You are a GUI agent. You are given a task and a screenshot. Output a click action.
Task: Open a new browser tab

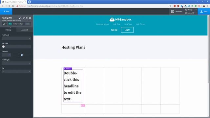pos(30,2)
